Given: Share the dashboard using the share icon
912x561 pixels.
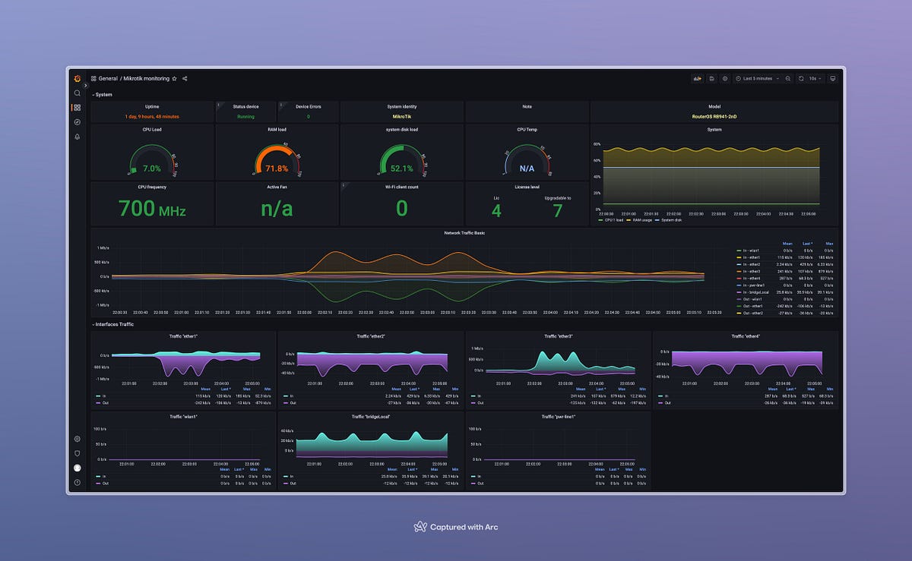Looking at the screenshot, I should coord(185,78).
